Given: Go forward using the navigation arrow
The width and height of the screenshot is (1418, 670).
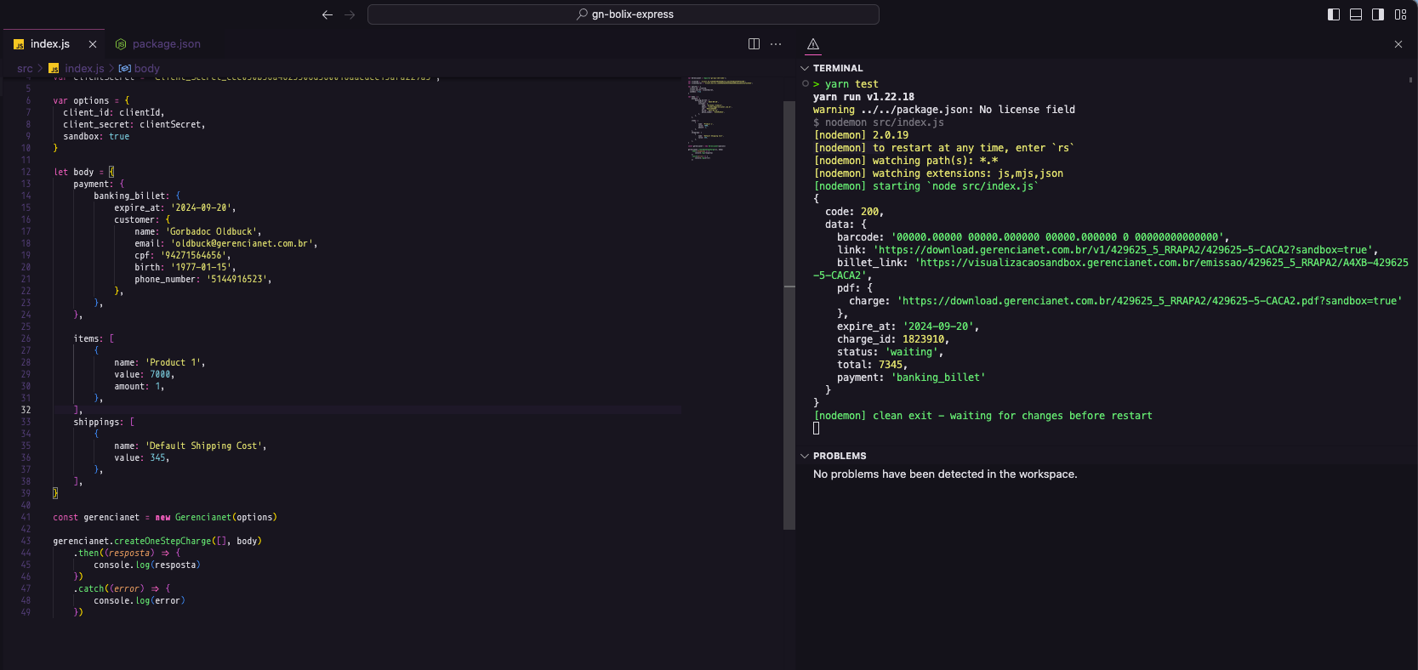Looking at the screenshot, I should coord(350,14).
